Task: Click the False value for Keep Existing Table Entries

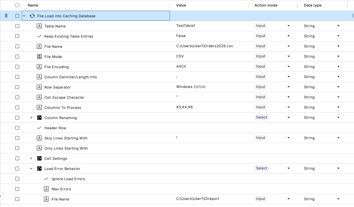Action: 181,36
